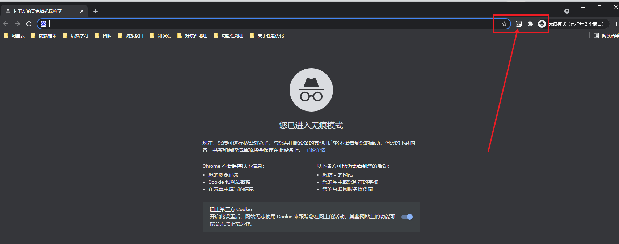619x244 pixels.
Task: Click the large incognito hat-and-glasses logo
Action: click(311, 90)
